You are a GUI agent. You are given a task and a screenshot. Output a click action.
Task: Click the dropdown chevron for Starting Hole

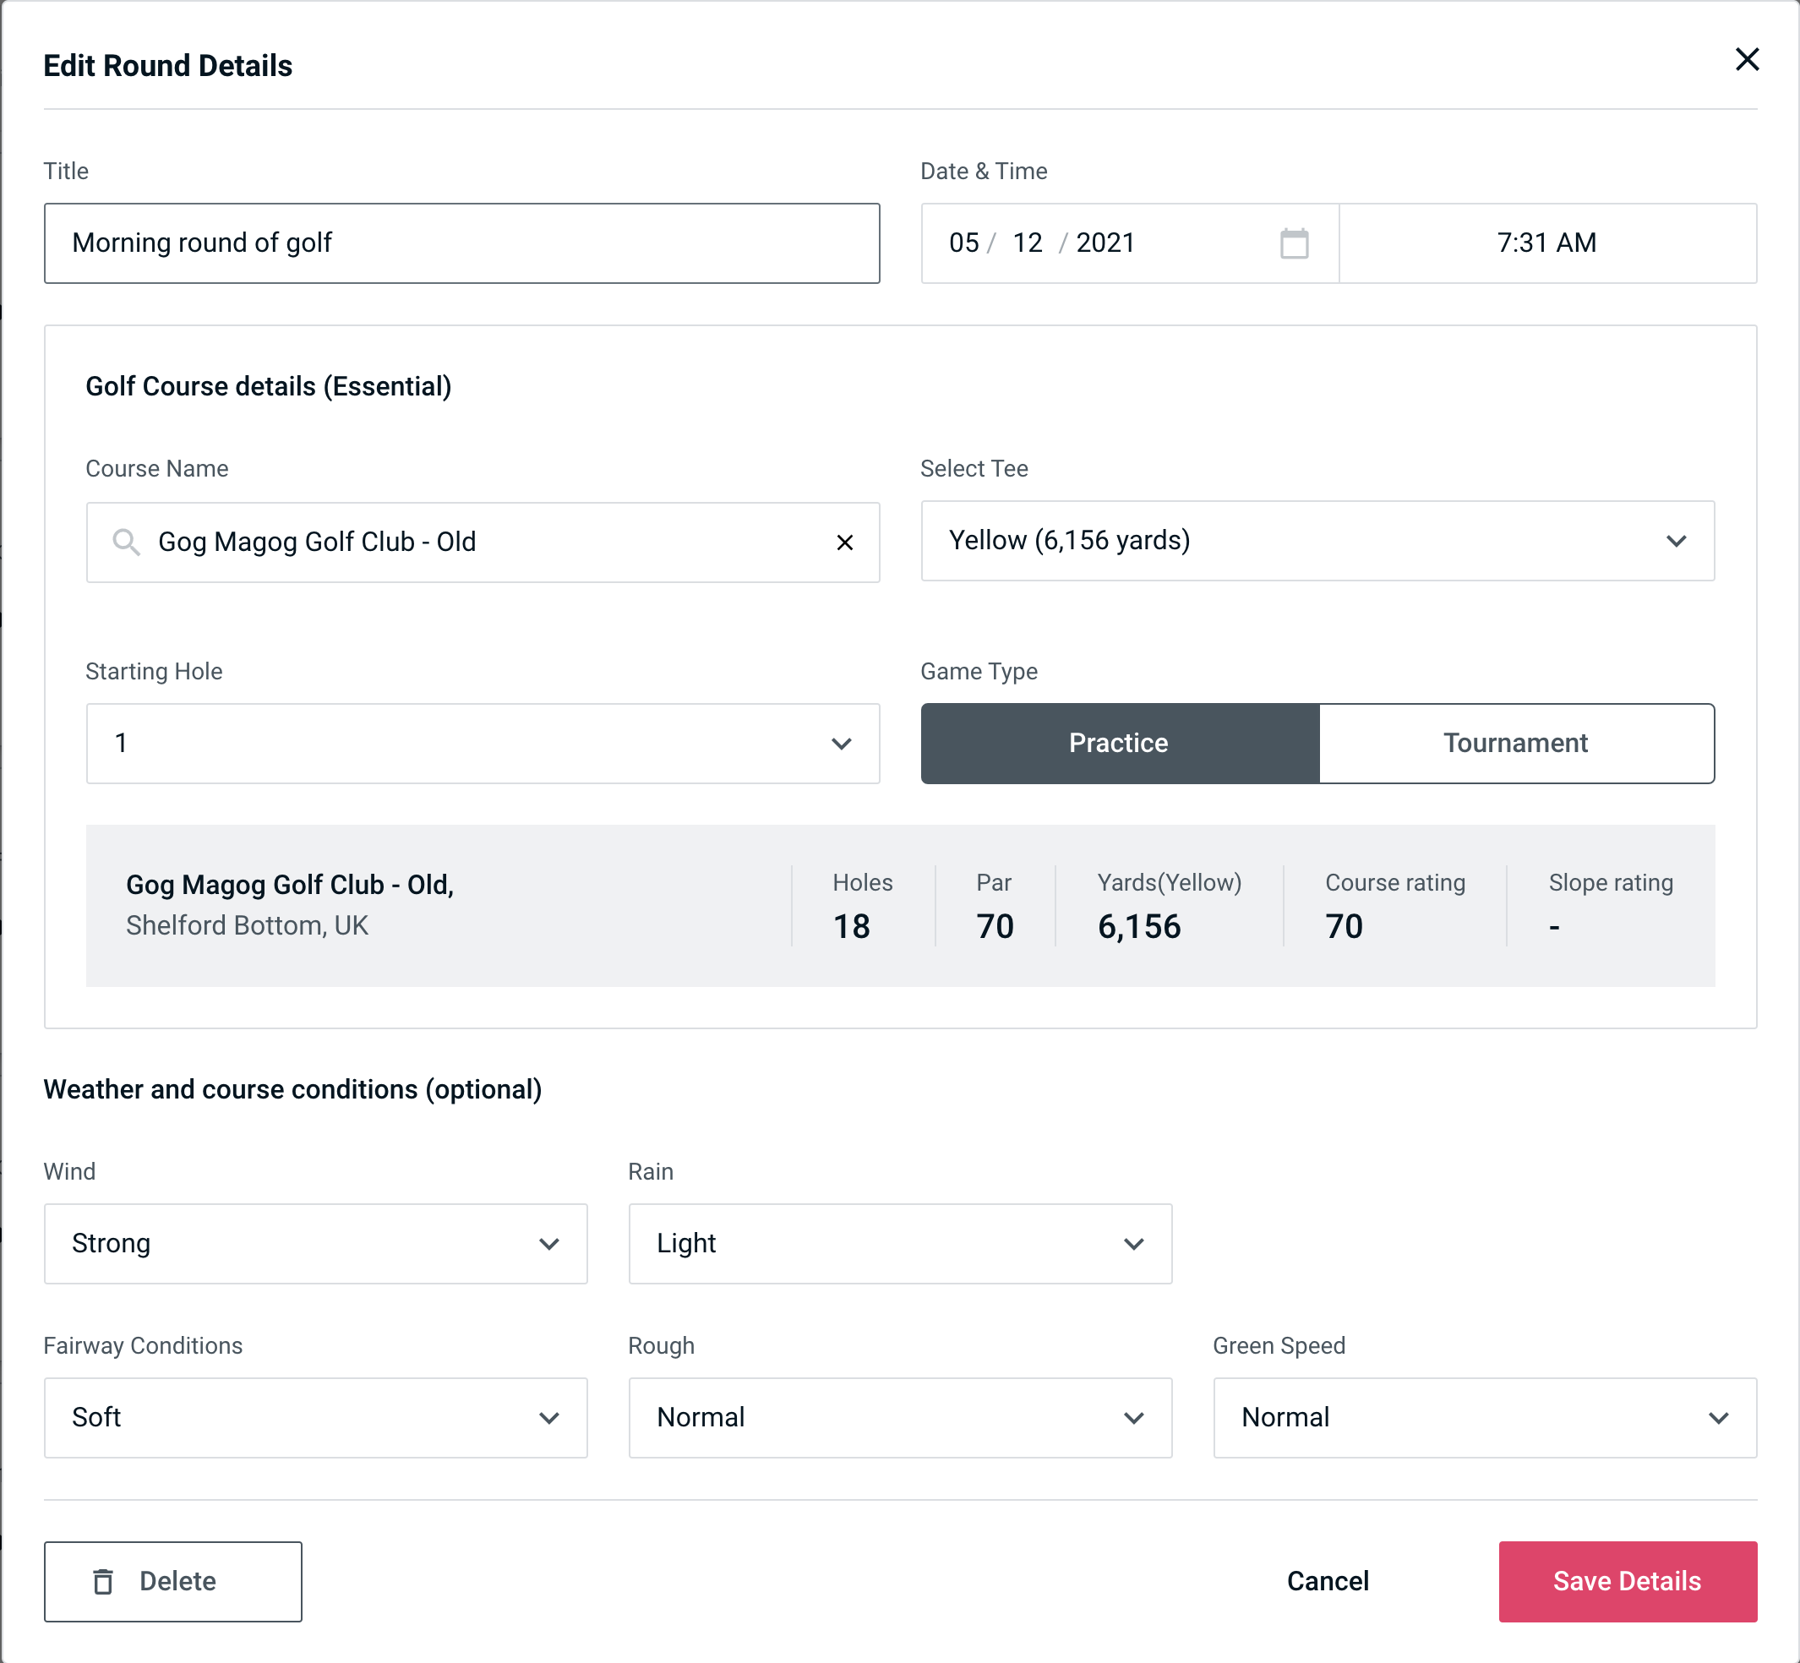tap(842, 744)
